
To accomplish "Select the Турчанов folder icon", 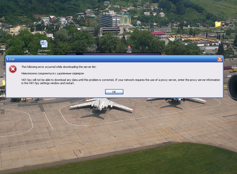I will (x=218, y=24).
